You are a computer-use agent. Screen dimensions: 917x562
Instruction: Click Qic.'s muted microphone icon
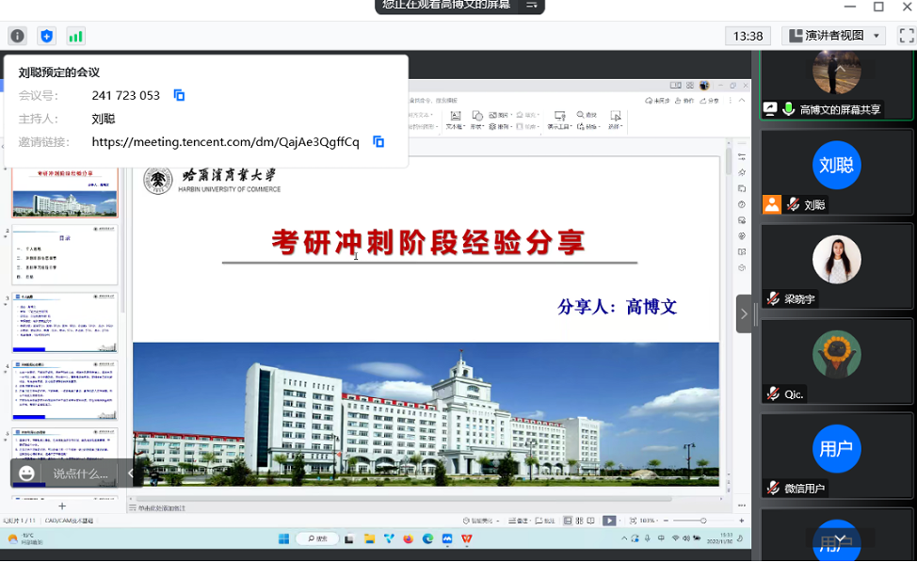click(x=773, y=393)
